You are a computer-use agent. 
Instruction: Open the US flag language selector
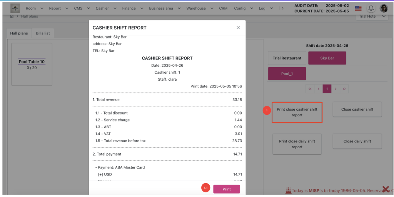358,8
